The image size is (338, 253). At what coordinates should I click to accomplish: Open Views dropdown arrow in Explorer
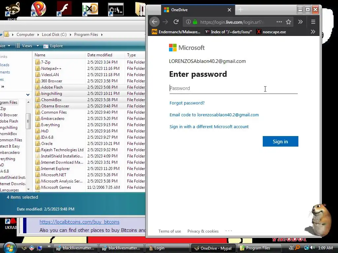(38, 46)
